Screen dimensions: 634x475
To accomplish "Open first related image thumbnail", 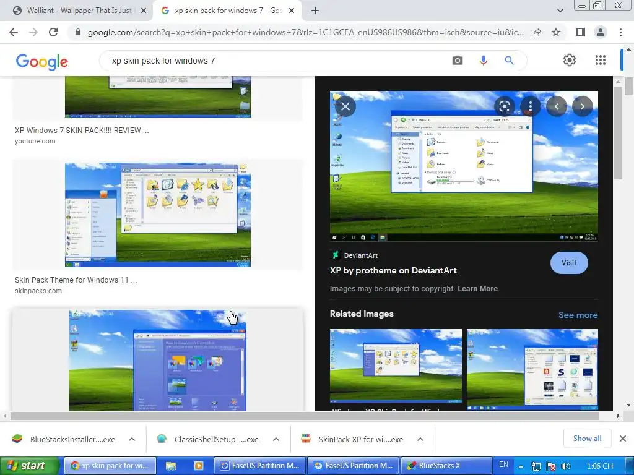I will [396, 366].
